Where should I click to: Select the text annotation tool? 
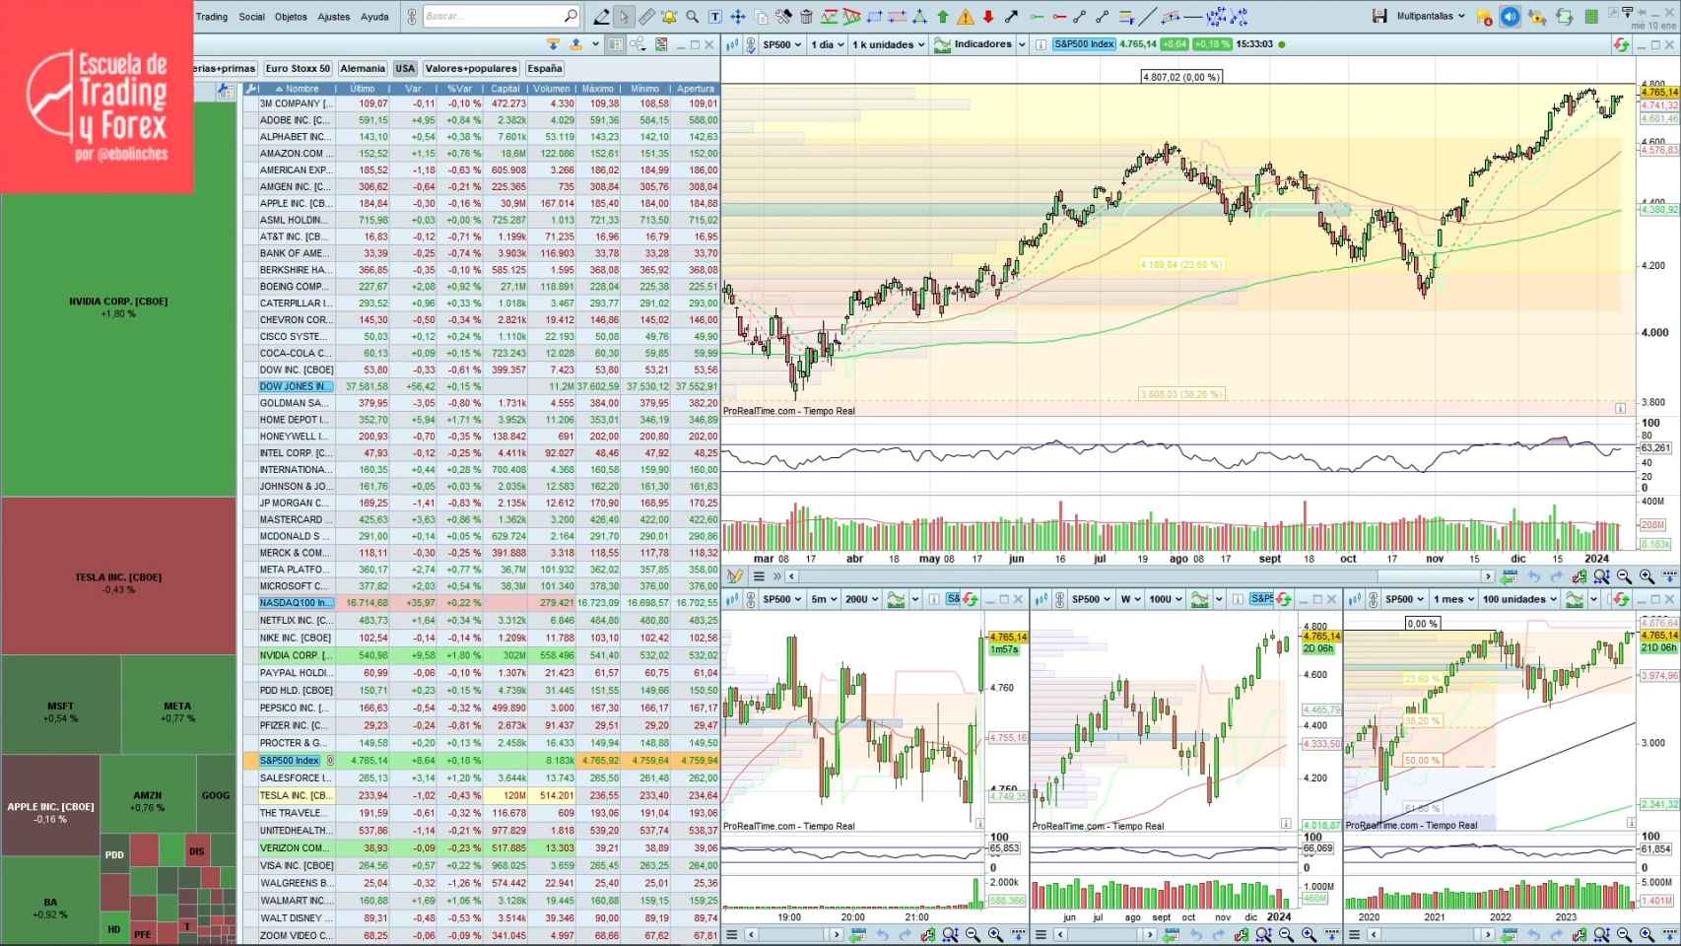[714, 16]
